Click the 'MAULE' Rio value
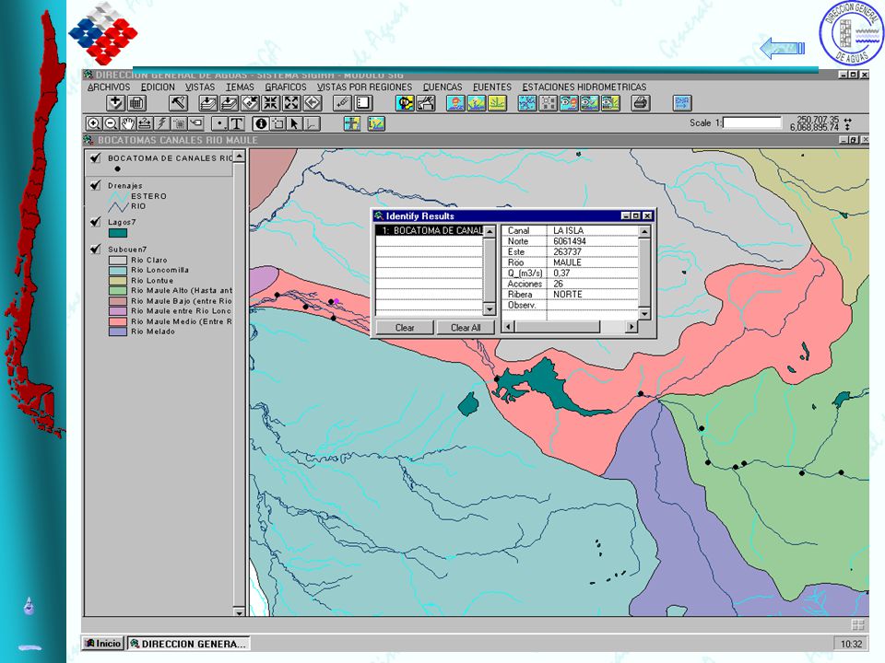 [567, 262]
